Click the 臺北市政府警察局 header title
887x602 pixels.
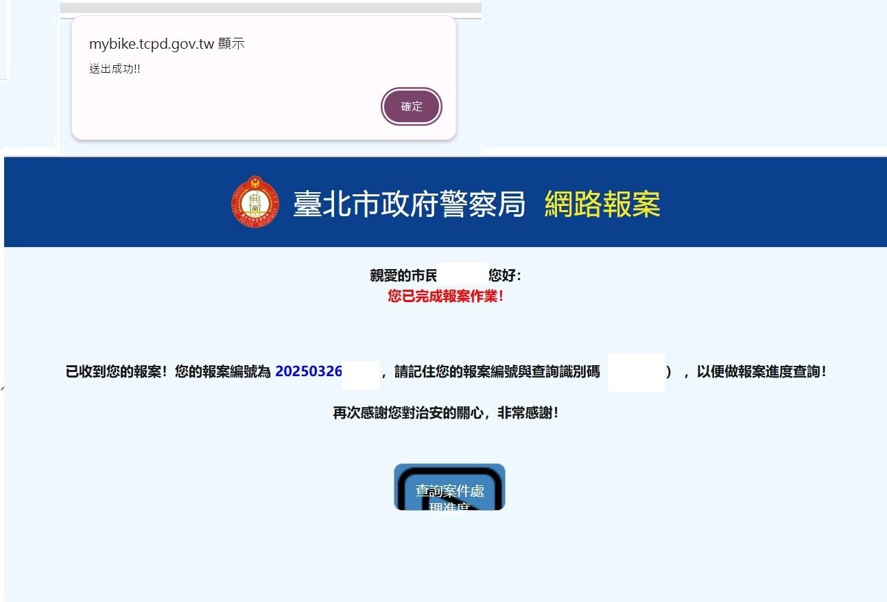click(410, 204)
